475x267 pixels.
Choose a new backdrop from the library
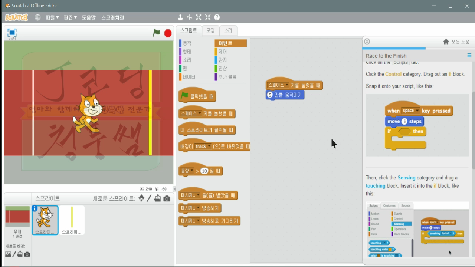8,254
